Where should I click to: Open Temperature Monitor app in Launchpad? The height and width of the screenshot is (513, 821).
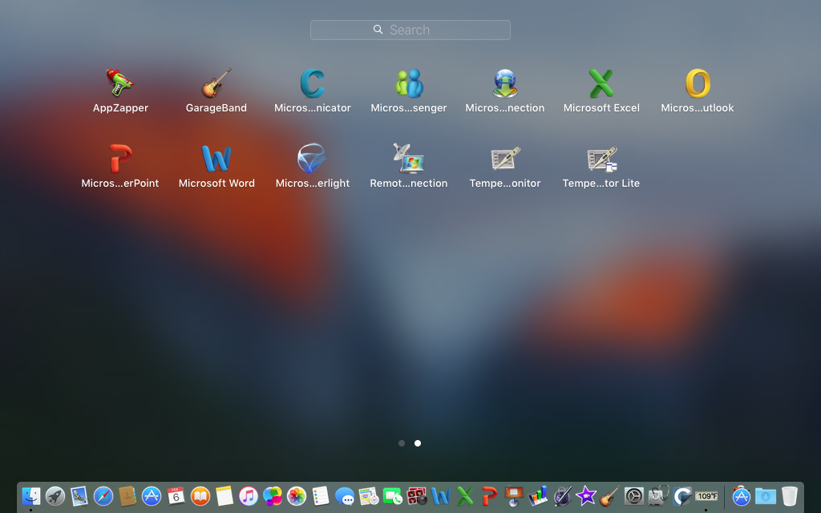pos(505,159)
